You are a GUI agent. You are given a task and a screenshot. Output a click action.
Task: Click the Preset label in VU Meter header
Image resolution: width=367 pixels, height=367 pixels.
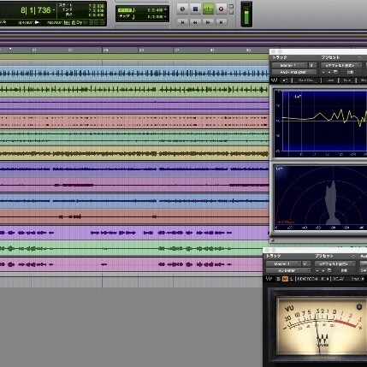324,256
